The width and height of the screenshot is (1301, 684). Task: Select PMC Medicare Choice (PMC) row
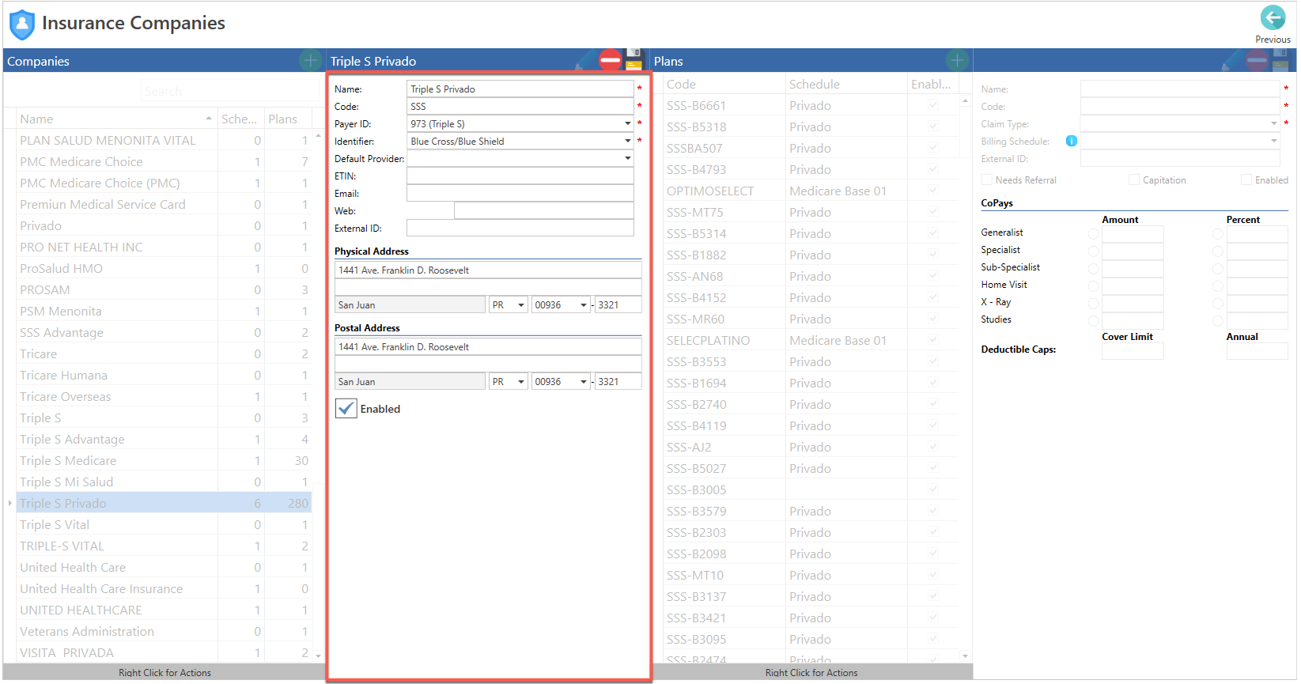tap(164, 183)
